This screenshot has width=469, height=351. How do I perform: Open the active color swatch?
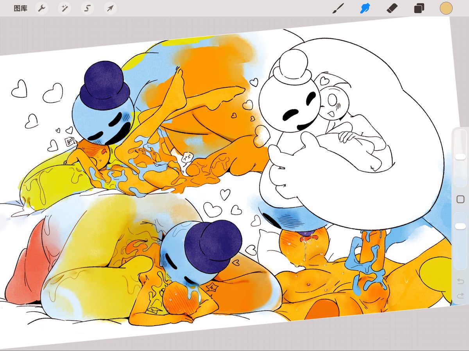(x=446, y=8)
